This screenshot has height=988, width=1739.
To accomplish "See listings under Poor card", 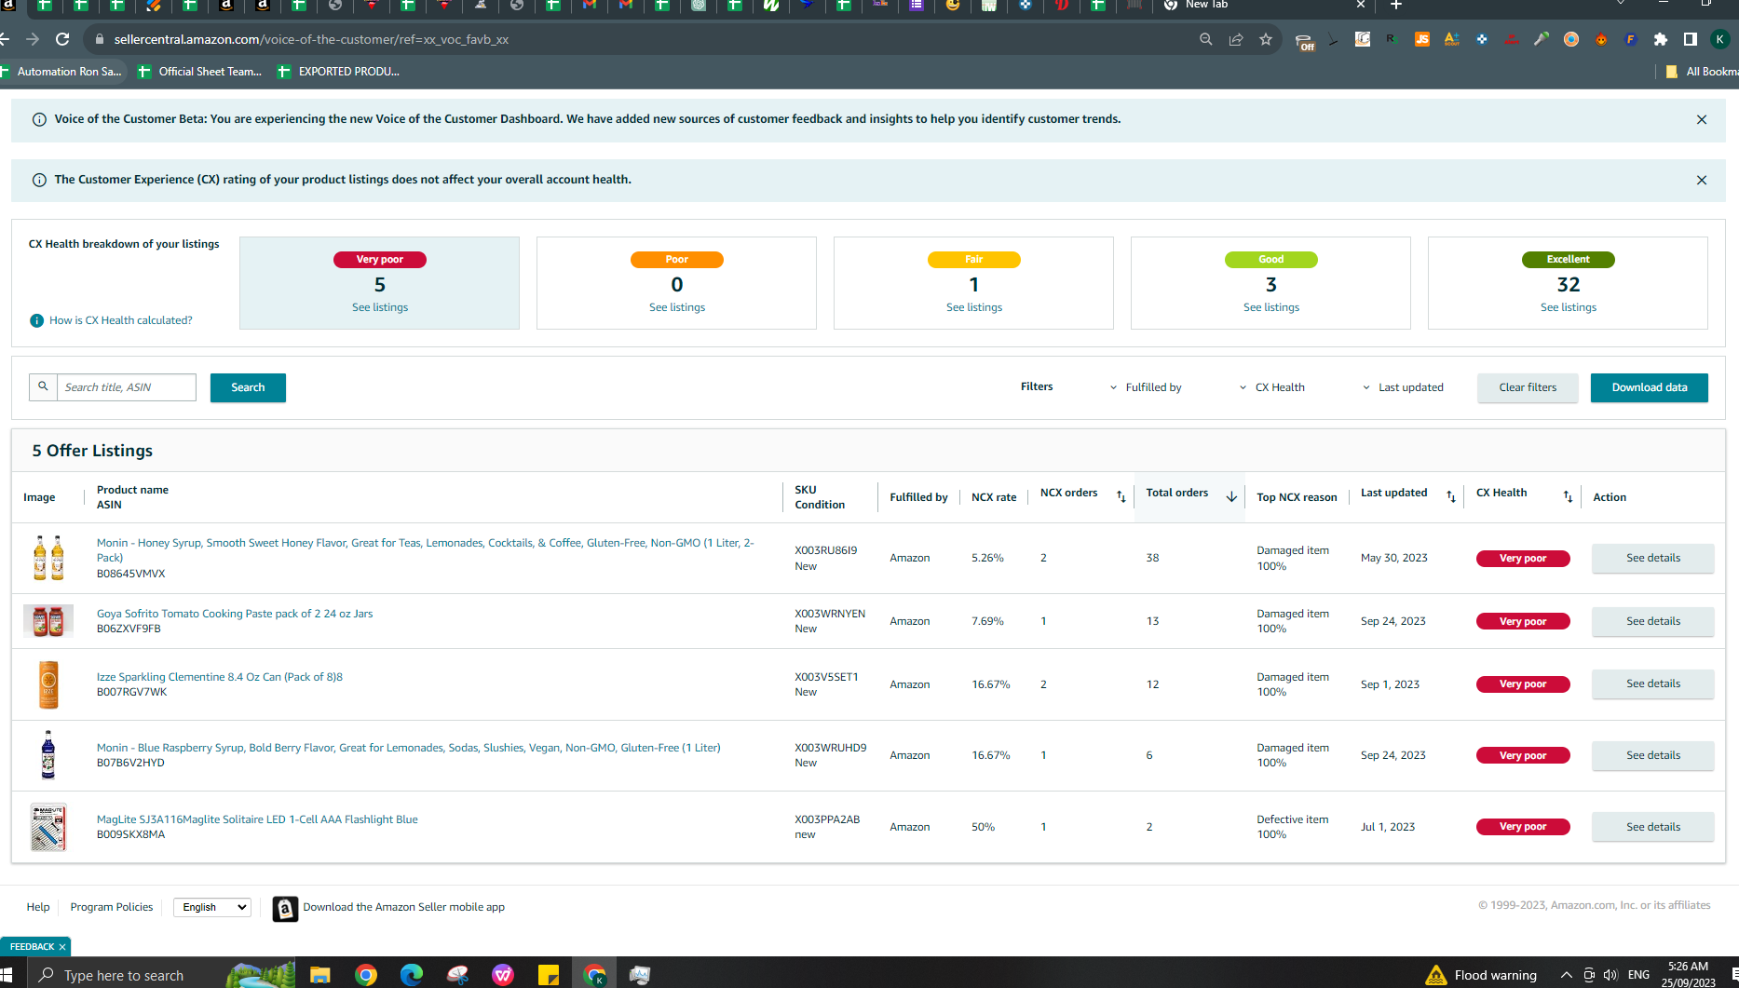I will coord(677,307).
